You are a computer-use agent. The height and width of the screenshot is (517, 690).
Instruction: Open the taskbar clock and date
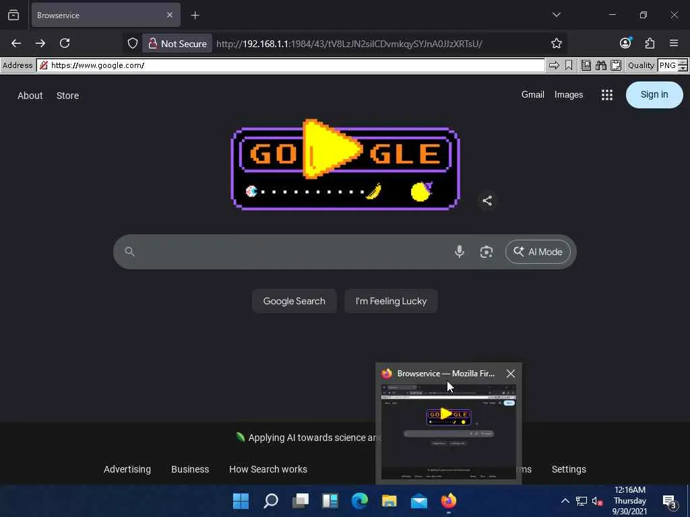[x=630, y=501]
